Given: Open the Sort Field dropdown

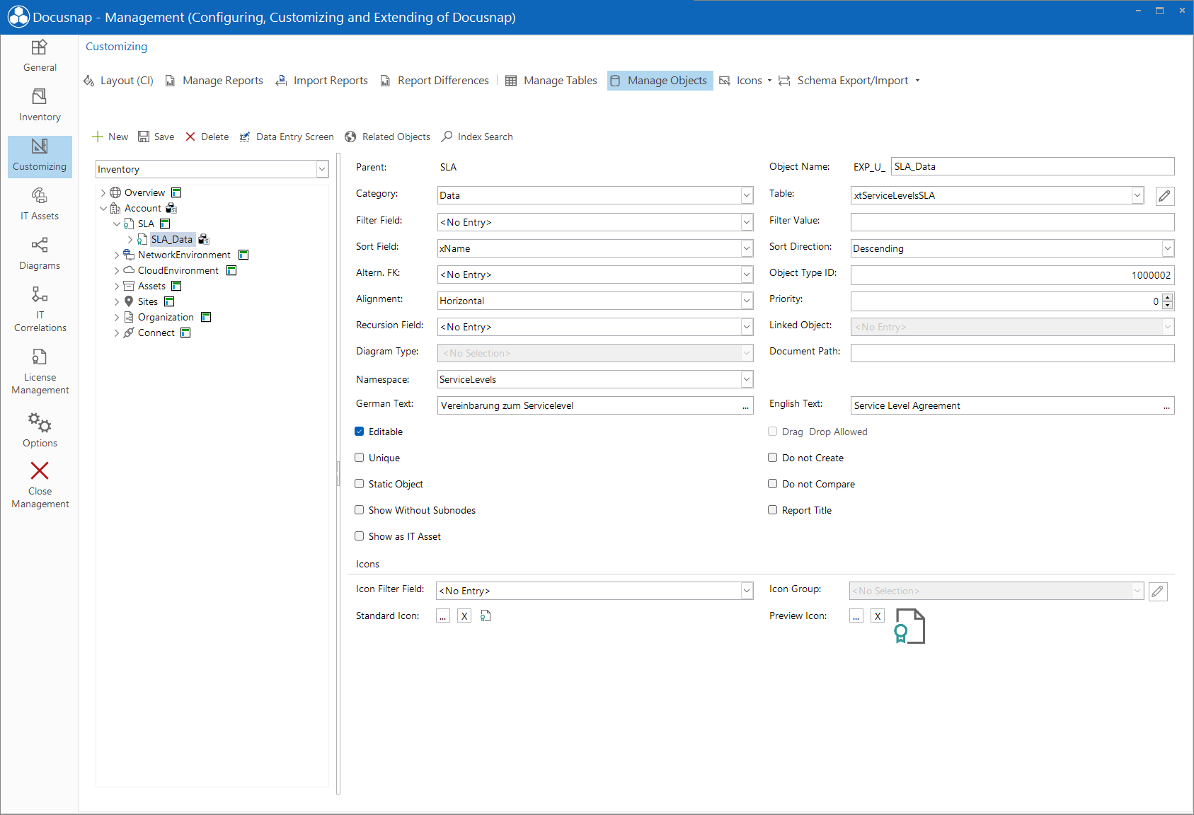Looking at the screenshot, I should tap(747, 248).
